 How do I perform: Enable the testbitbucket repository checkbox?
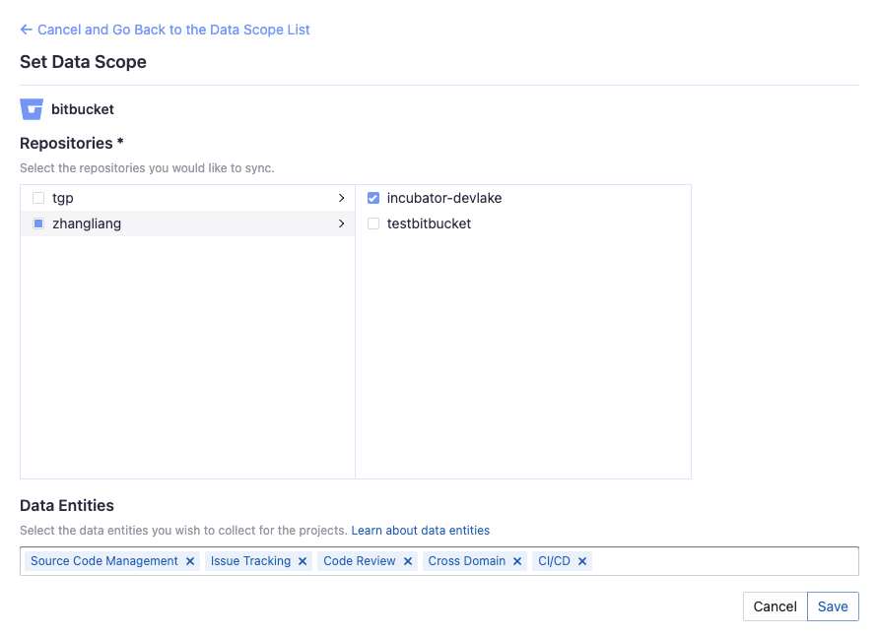click(x=373, y=223)
